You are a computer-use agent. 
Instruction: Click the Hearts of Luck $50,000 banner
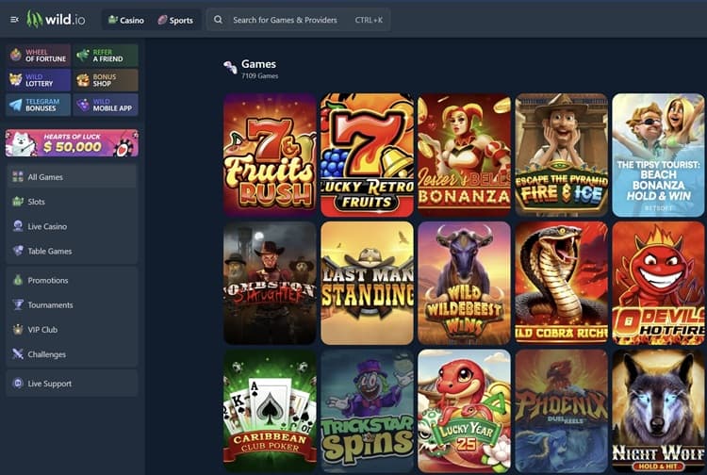click(72, 143)
